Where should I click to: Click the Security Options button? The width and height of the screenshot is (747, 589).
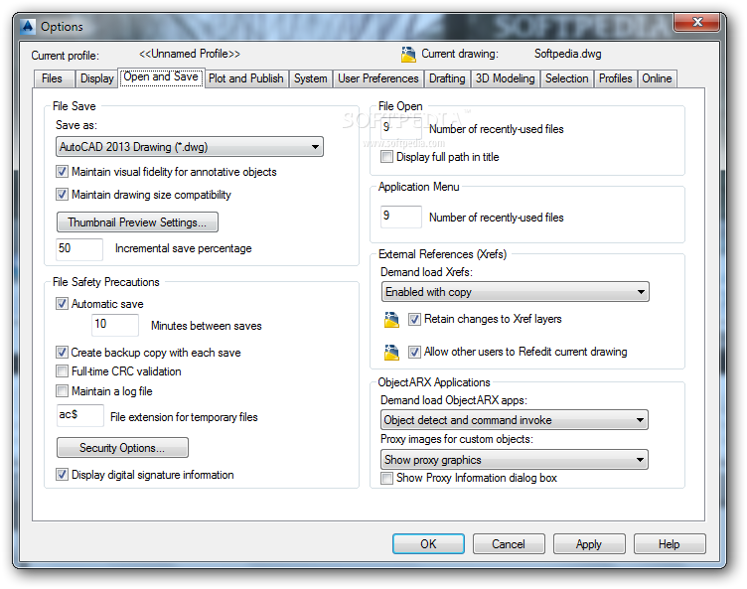pos(122,448)
